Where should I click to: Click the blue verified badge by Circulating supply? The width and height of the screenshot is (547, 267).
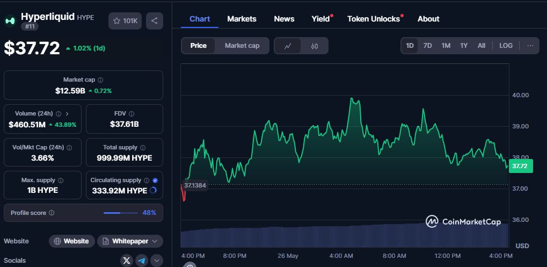tap(155, 181)
